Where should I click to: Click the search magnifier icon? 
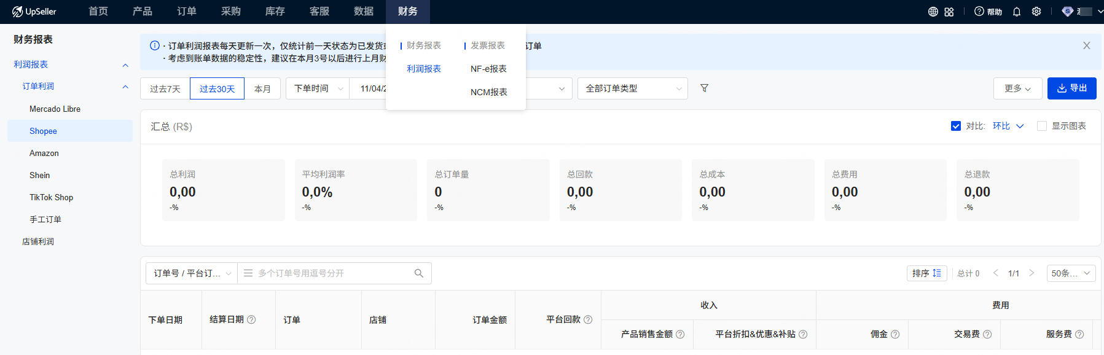tap(419, 273)
